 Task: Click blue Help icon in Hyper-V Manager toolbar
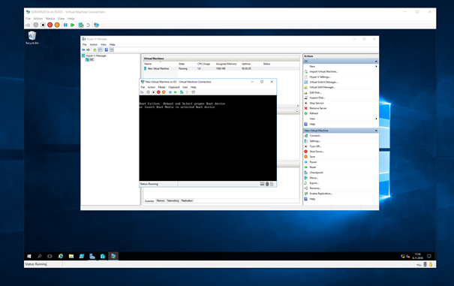click(x=107, y=50)
